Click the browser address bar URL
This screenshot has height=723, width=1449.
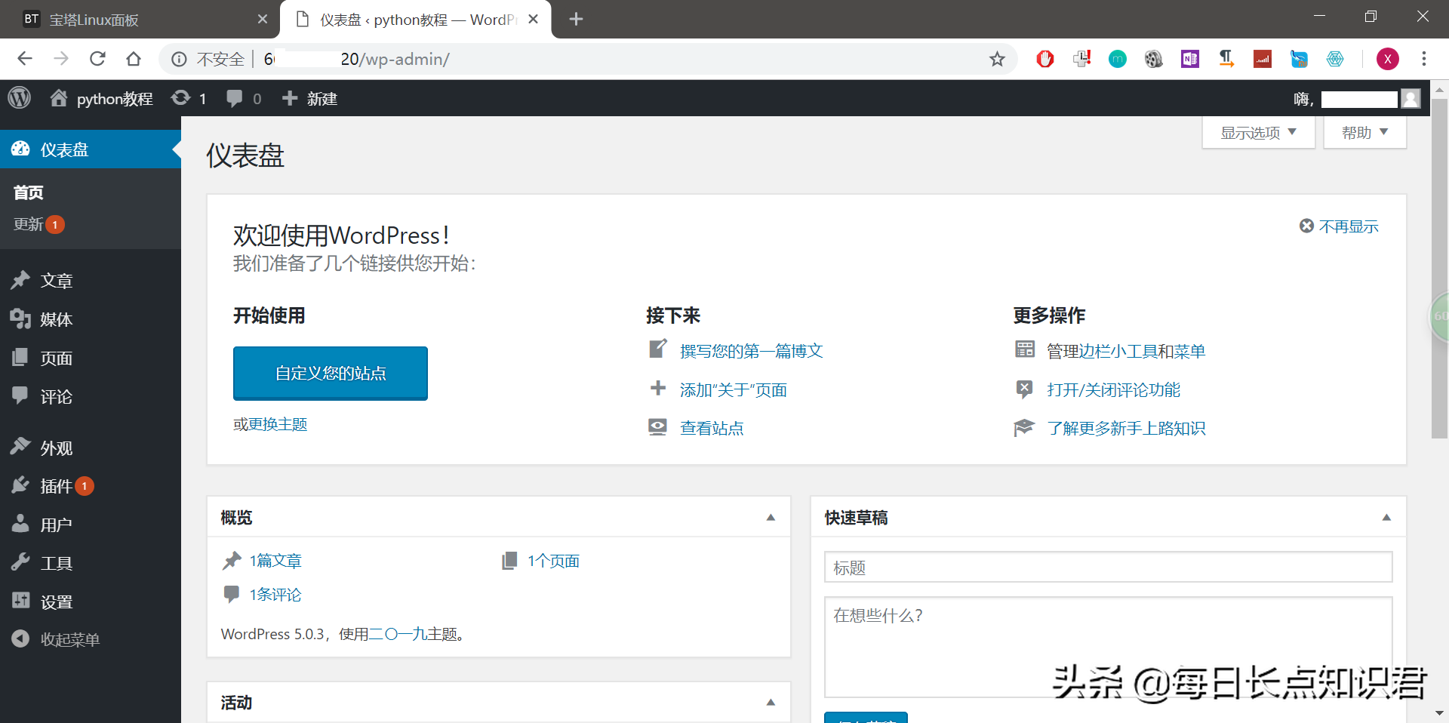tap(357, 59)
